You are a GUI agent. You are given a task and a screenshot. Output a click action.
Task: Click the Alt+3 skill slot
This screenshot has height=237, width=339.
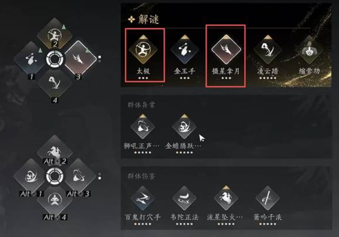point(80,176)
